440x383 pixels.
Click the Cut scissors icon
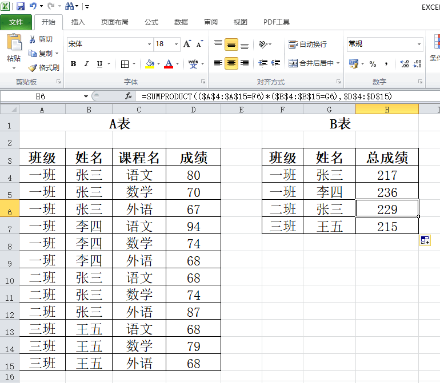pyautogui.click(x=33, y=39)
